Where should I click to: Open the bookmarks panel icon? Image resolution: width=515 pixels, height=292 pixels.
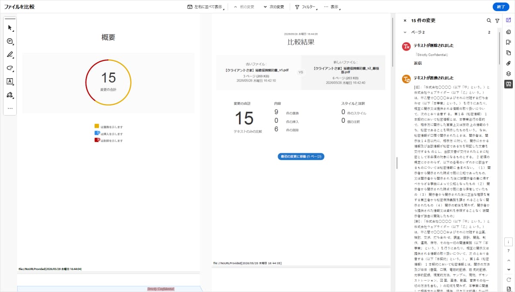509,42
